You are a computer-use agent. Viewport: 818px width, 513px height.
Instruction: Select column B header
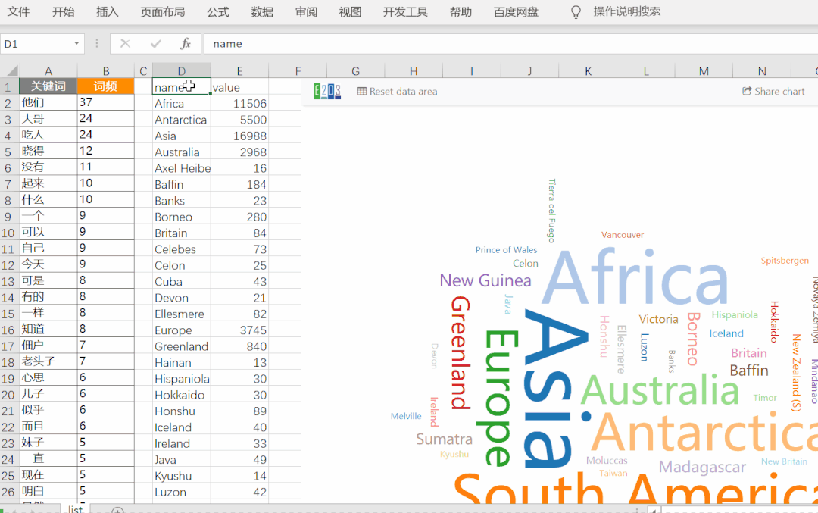coord(106,71)
